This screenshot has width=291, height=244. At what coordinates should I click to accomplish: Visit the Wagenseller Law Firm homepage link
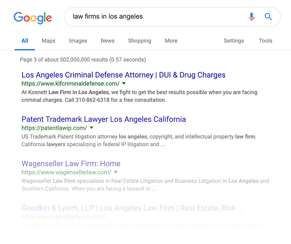[x=71, y=164]
